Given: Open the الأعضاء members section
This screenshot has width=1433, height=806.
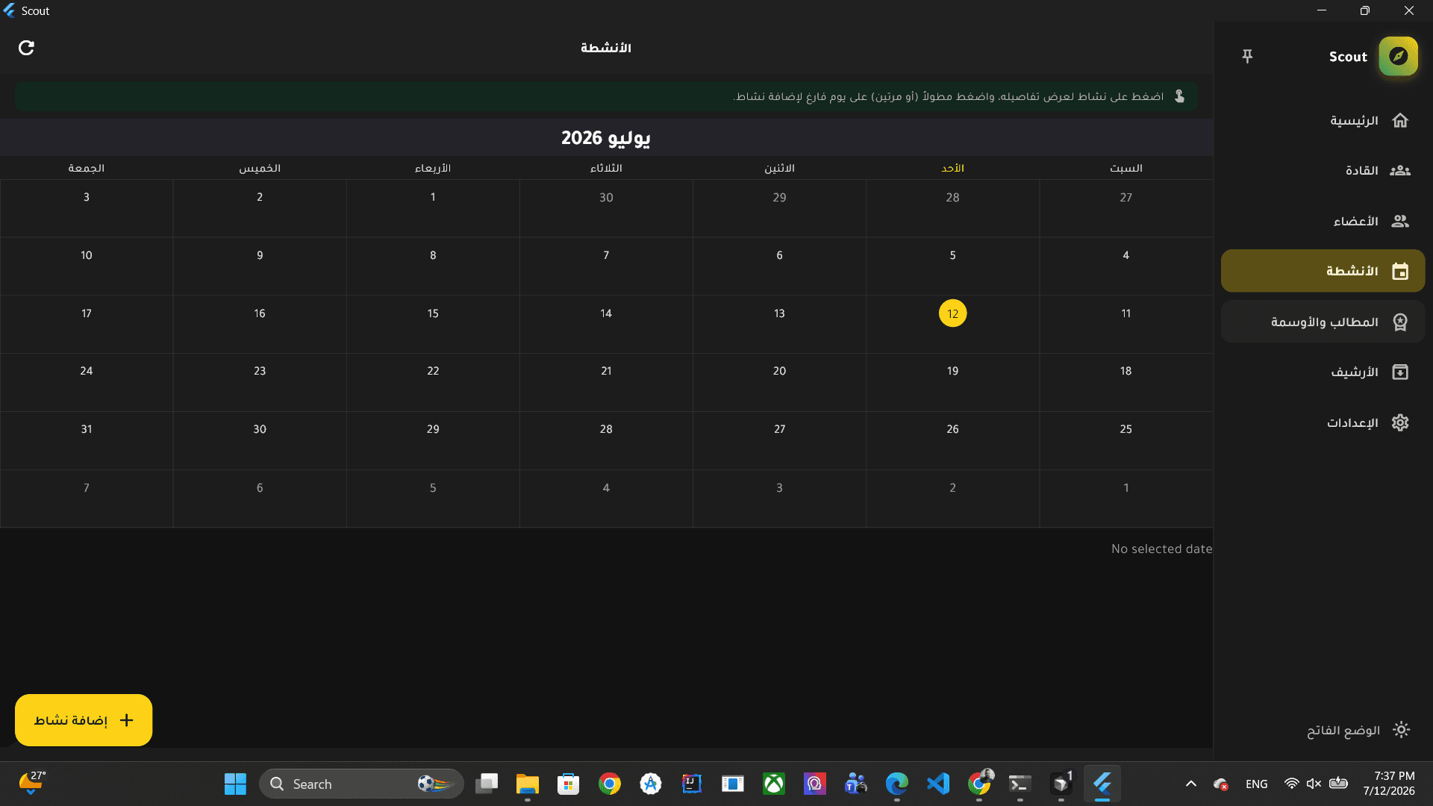Looking at the screenshot, I should [x=1323, y=221].
